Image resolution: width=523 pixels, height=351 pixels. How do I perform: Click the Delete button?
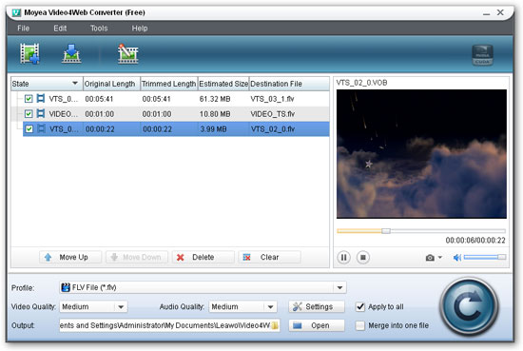[x=203, y=257]
